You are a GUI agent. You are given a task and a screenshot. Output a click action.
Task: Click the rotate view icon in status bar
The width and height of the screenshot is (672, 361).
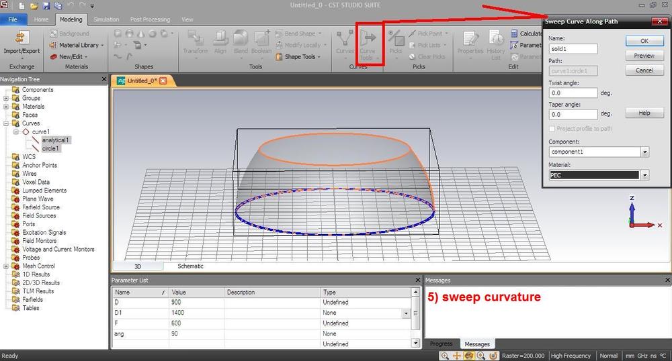[469, 356]
